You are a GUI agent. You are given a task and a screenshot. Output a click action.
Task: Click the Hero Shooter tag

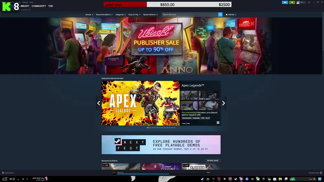click(x=187, y=118)
